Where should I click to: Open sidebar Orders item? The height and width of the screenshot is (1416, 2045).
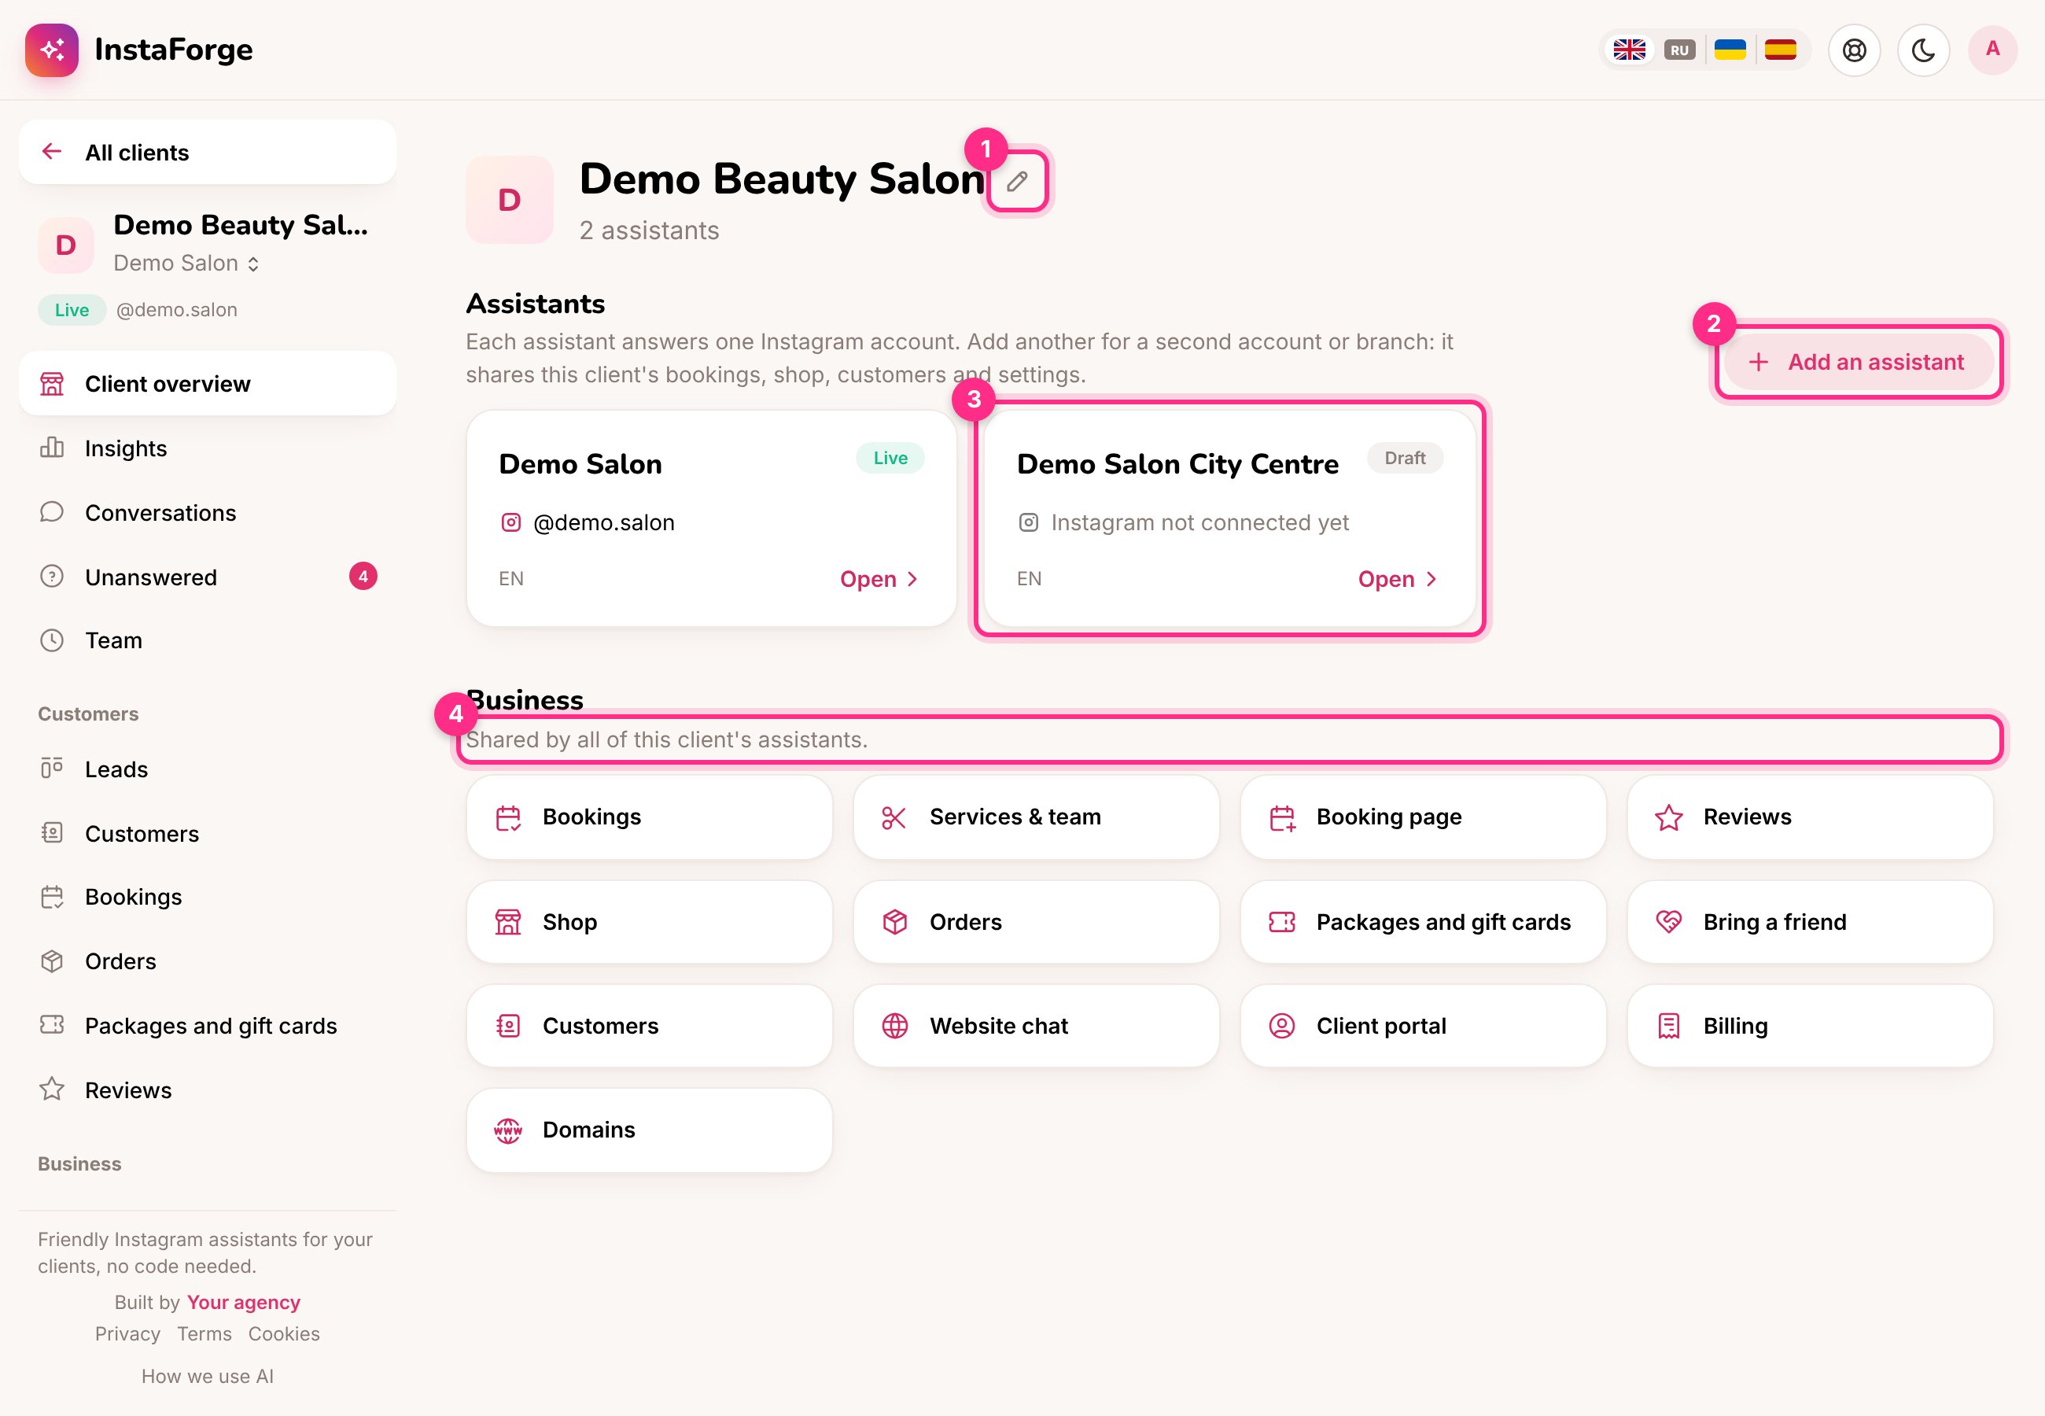208,962
